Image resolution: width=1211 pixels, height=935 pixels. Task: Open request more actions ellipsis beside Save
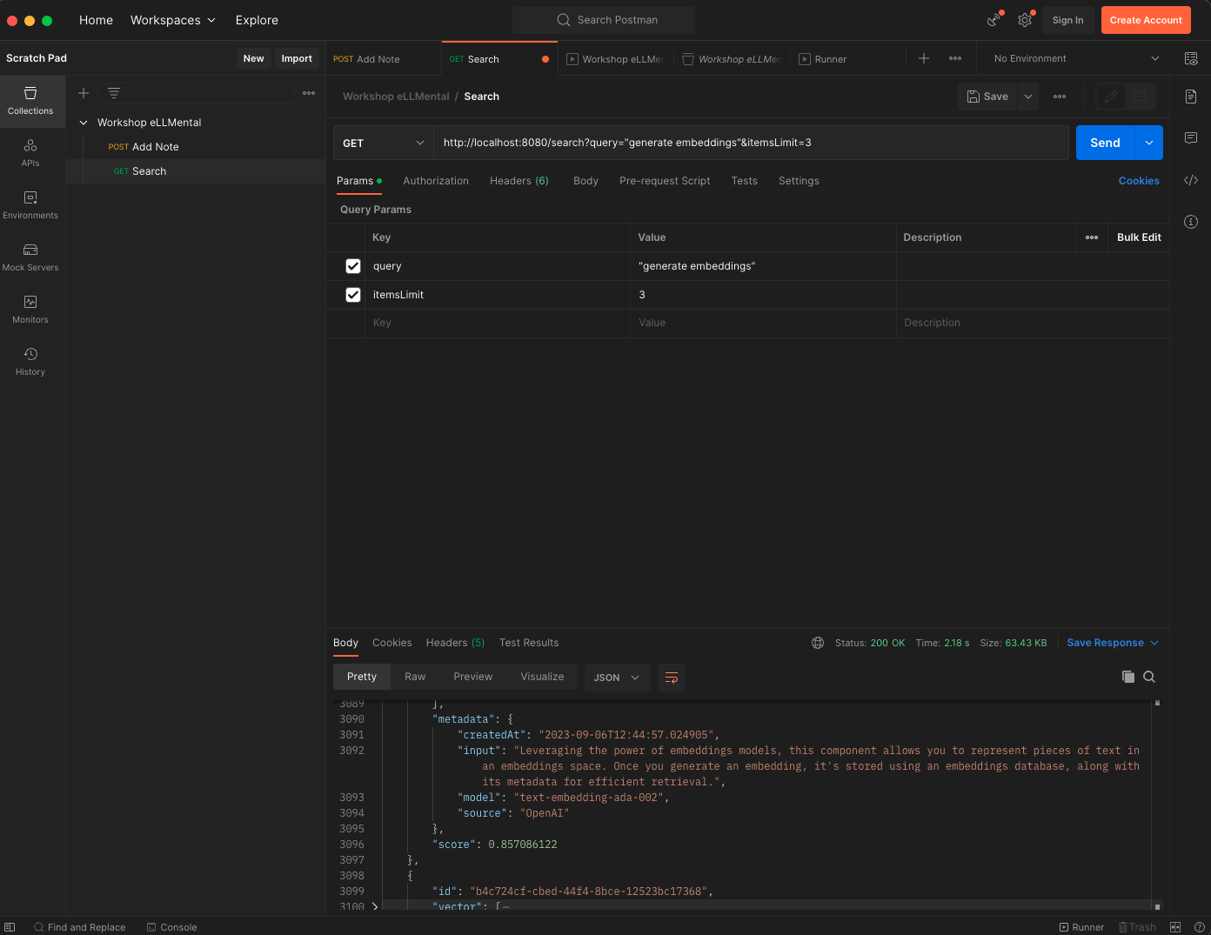pos(1060,97)
